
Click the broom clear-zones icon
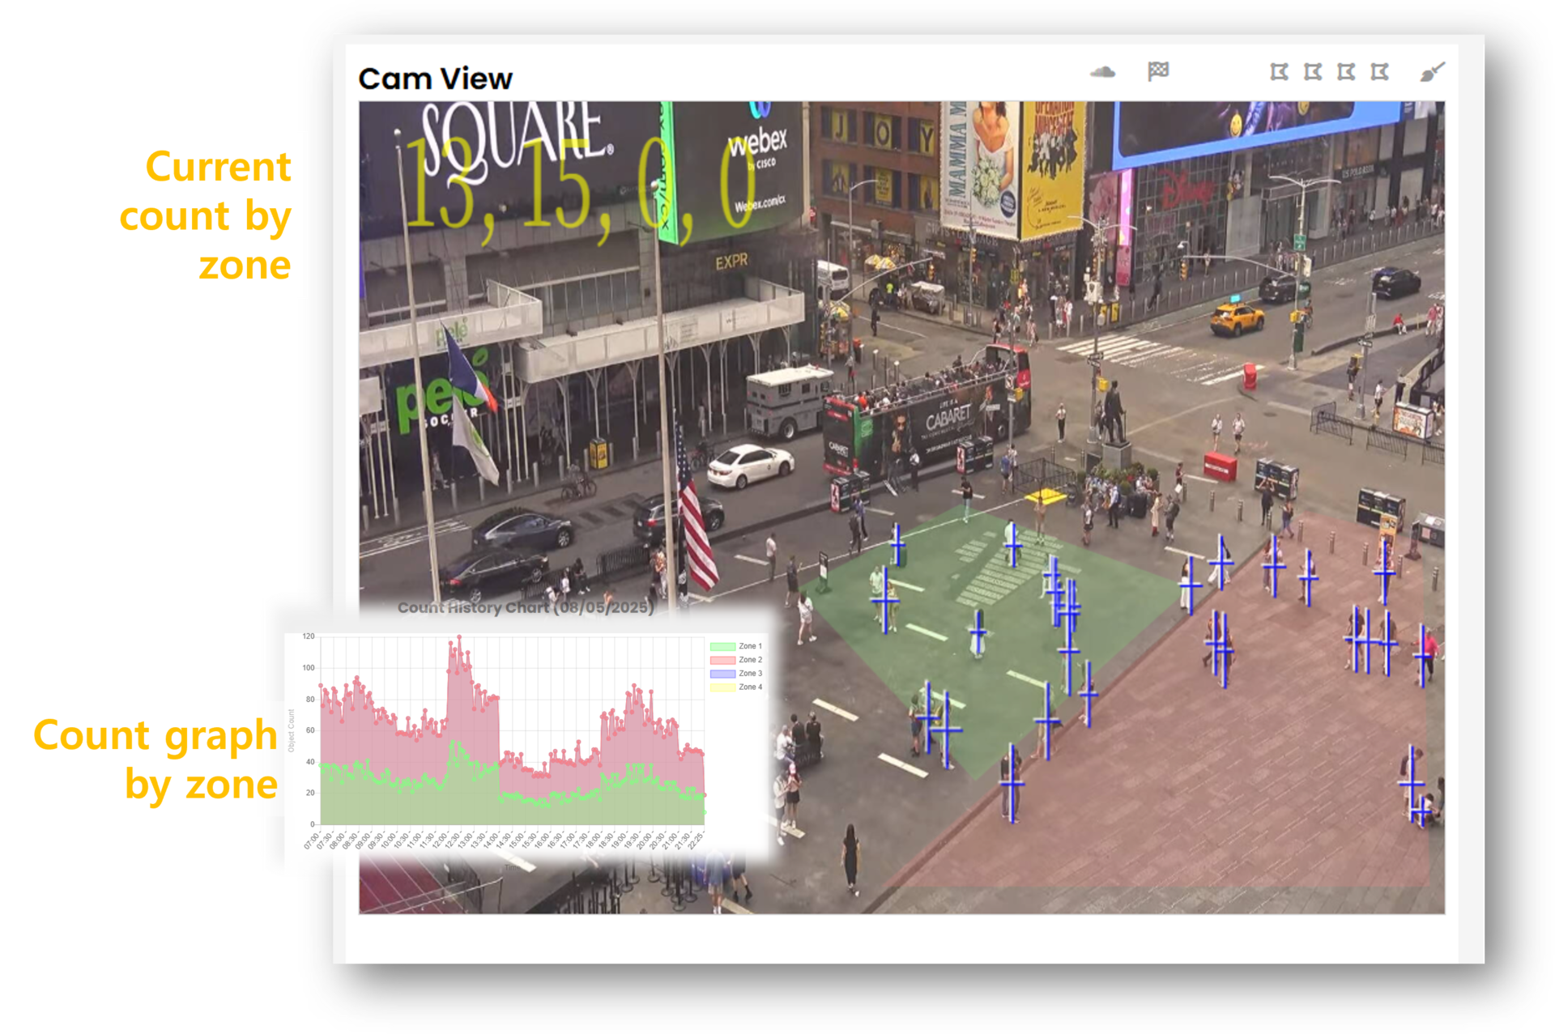point(1432,72)
